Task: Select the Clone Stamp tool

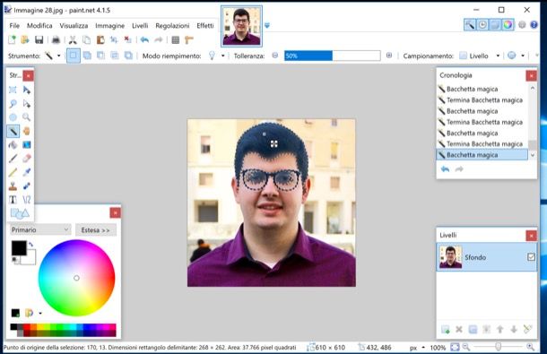Action: 13,186
